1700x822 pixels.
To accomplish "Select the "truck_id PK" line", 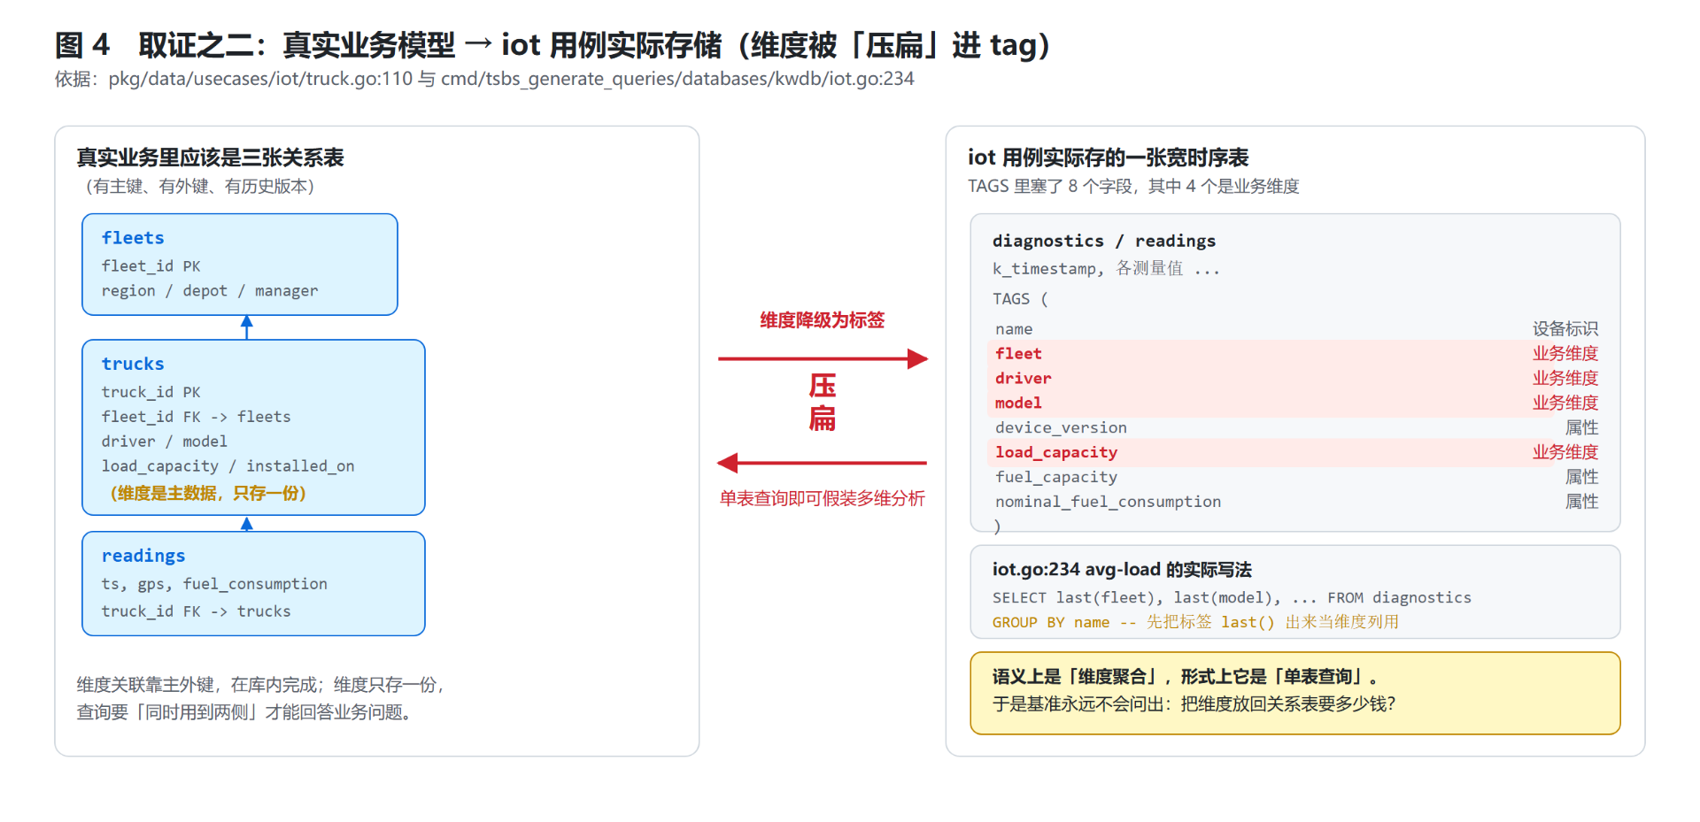I will (151, 392).
